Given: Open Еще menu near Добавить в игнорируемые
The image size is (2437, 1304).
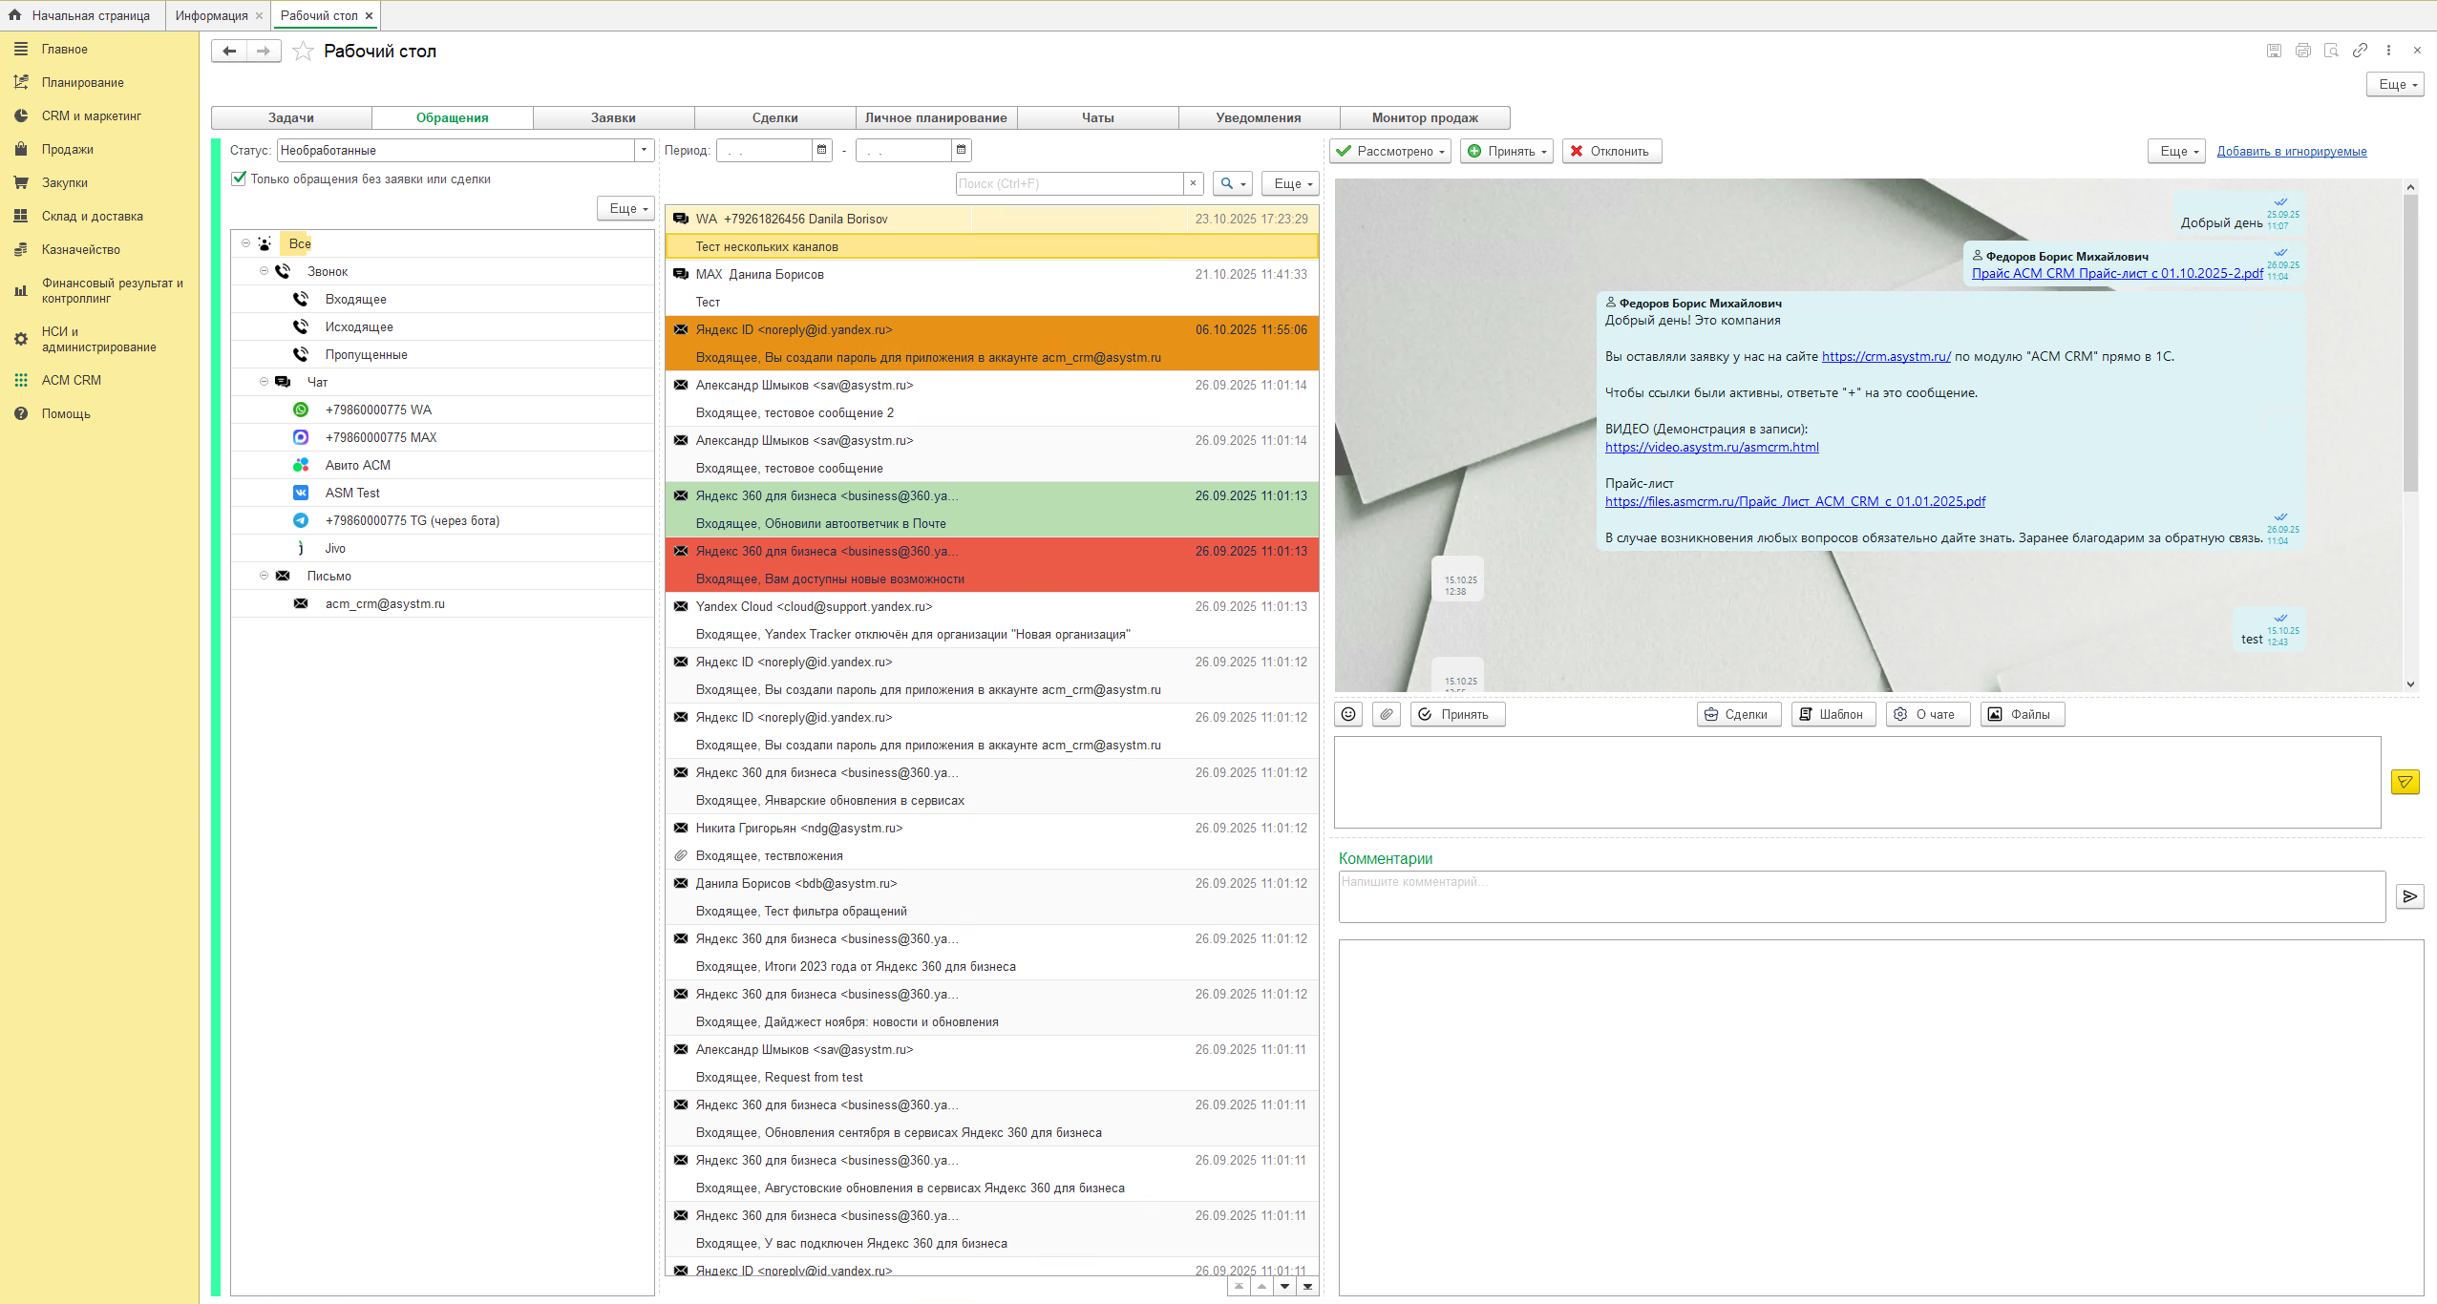Looking at the screenshot, I should tap(2178, 151).
